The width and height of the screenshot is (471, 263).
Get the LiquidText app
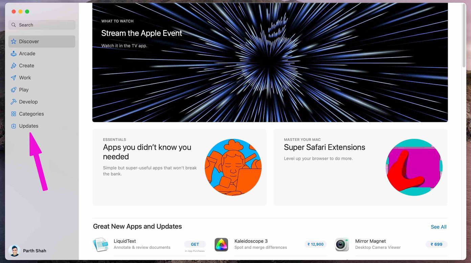tap(195, 244)
